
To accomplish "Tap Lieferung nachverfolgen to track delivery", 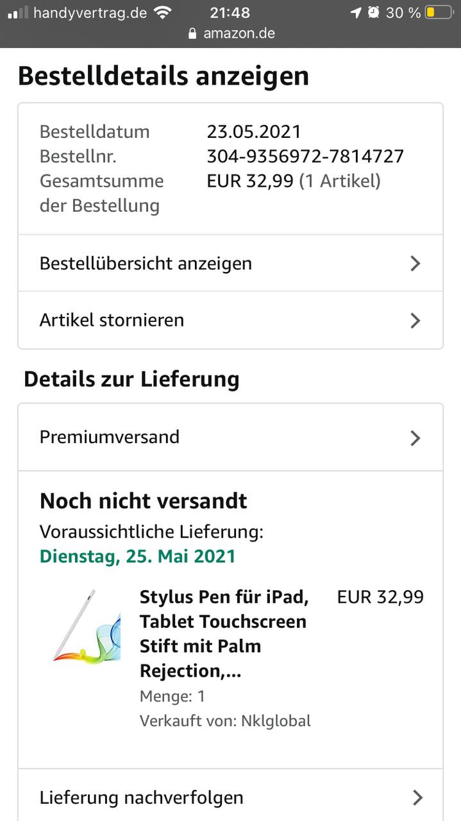I will tap(142, 797).
